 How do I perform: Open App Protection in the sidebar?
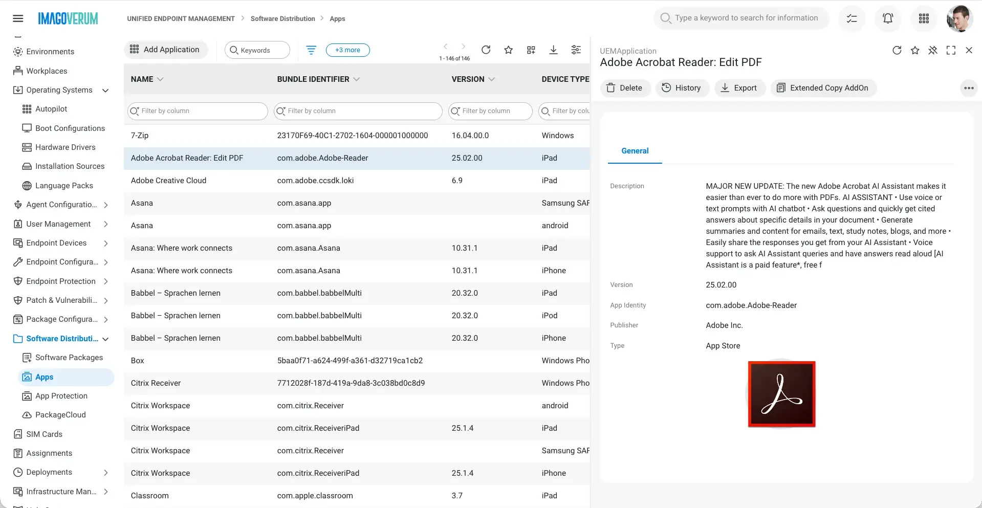[61, 396]
